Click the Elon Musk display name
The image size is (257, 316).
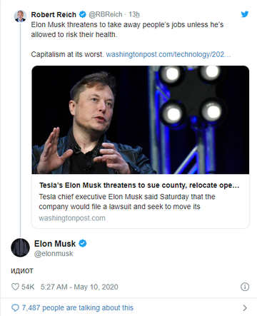(x=55, y=244)
